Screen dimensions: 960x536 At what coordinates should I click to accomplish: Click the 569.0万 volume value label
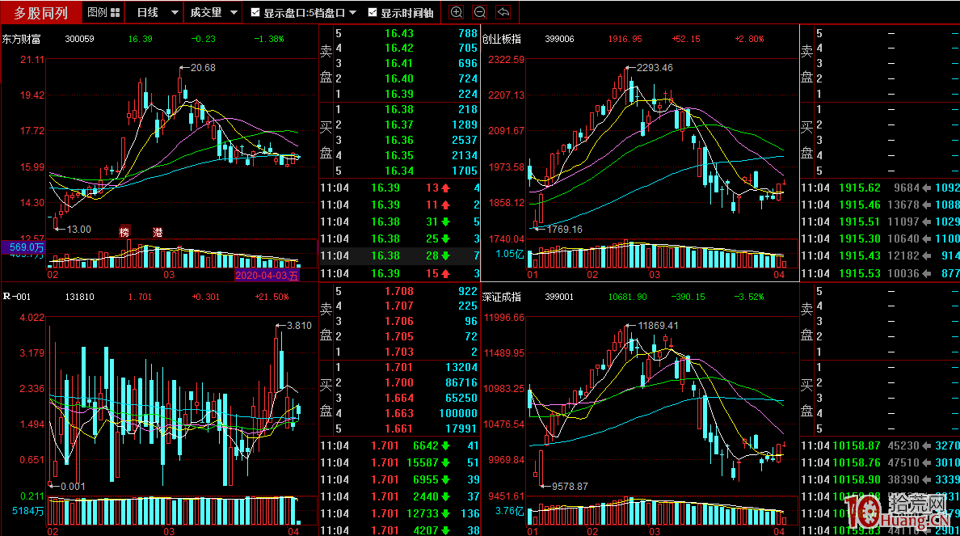(x=24, y=247)
